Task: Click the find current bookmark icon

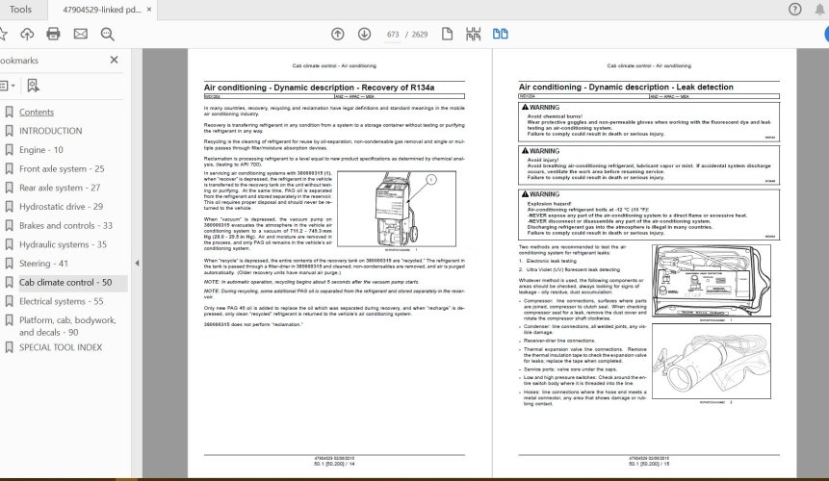Action: 34,86
